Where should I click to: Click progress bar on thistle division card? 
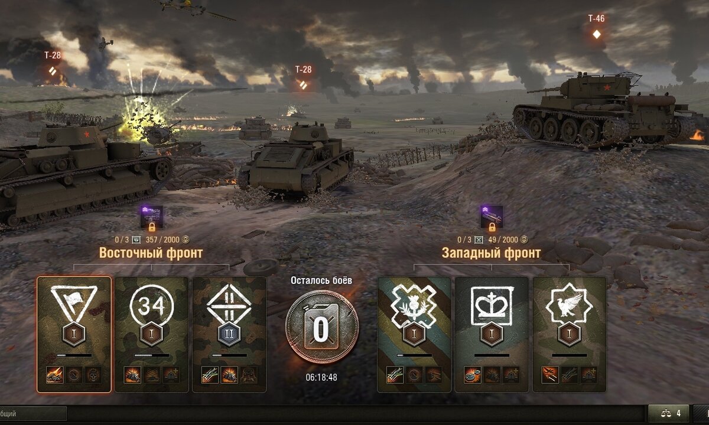[414, 355]
